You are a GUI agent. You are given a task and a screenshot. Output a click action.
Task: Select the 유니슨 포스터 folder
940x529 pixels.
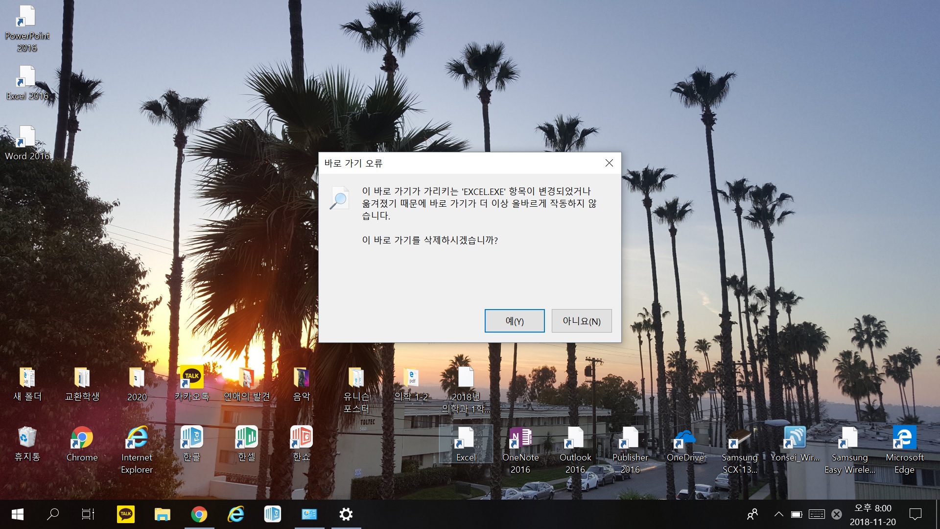tap(356, 390)
